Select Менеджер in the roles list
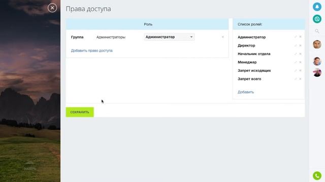Screen dimensions: 325x182 coord(247,62)
